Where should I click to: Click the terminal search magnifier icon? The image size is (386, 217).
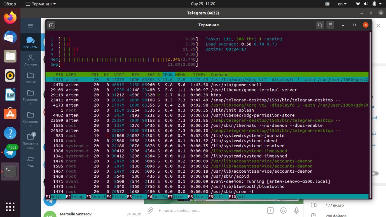(320, 25)
